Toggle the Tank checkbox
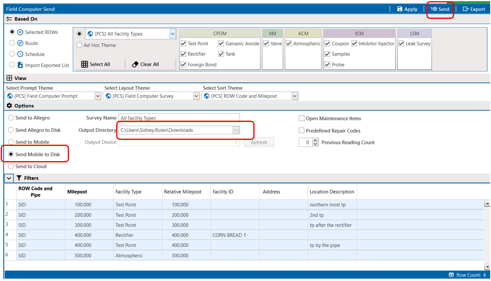Image resolution: width=491 pixels, height=281 pixels. 221,54
